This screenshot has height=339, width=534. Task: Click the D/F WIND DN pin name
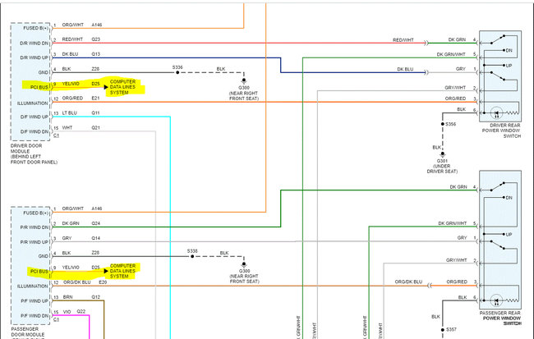click(x=35, y=131)
